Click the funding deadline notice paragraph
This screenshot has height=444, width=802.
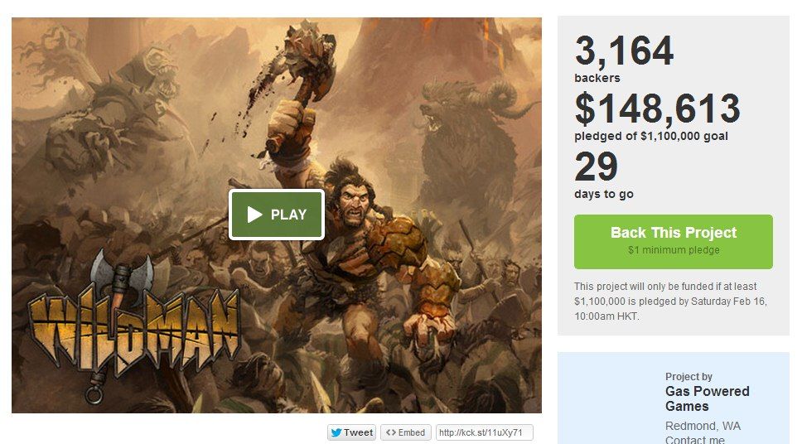(670, 302)
